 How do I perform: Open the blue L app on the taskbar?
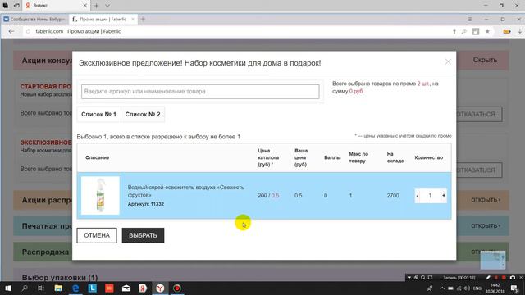click(x=93, y=288)
